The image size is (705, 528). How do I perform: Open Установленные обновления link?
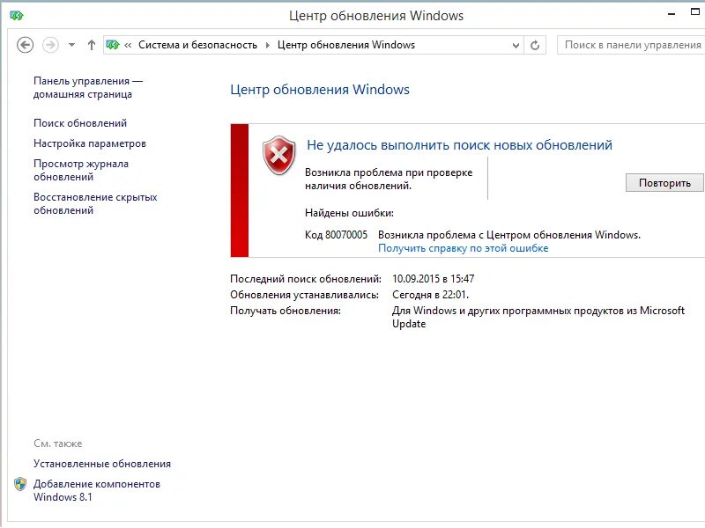coord(102,464)
